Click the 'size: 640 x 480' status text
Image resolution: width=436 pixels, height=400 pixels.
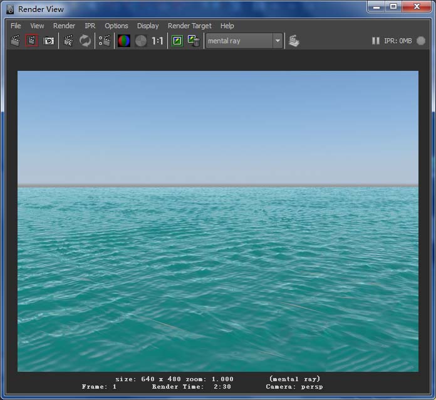[x=148, y=379]
